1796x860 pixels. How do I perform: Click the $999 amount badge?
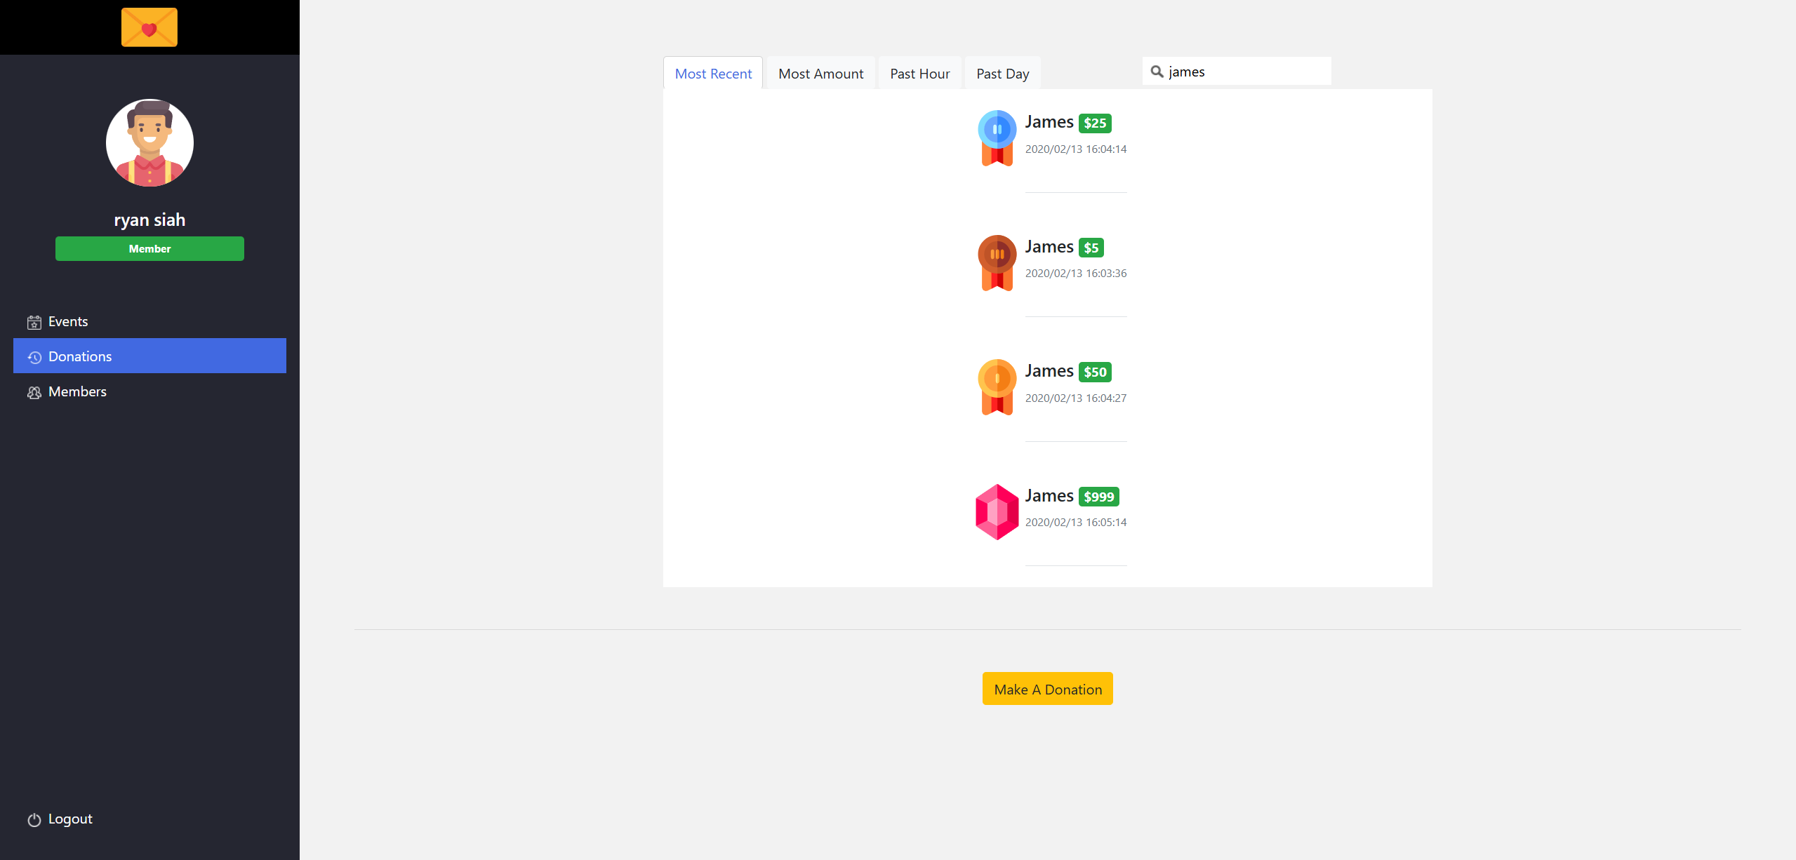click(x=1098, y=497)
